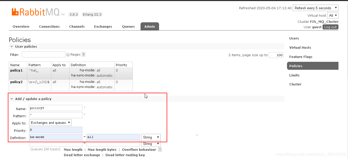The height and width of the screenshot is (159, 348).
Task: Click the Erlang 22.3 label
Action: (x=92, y=14)
